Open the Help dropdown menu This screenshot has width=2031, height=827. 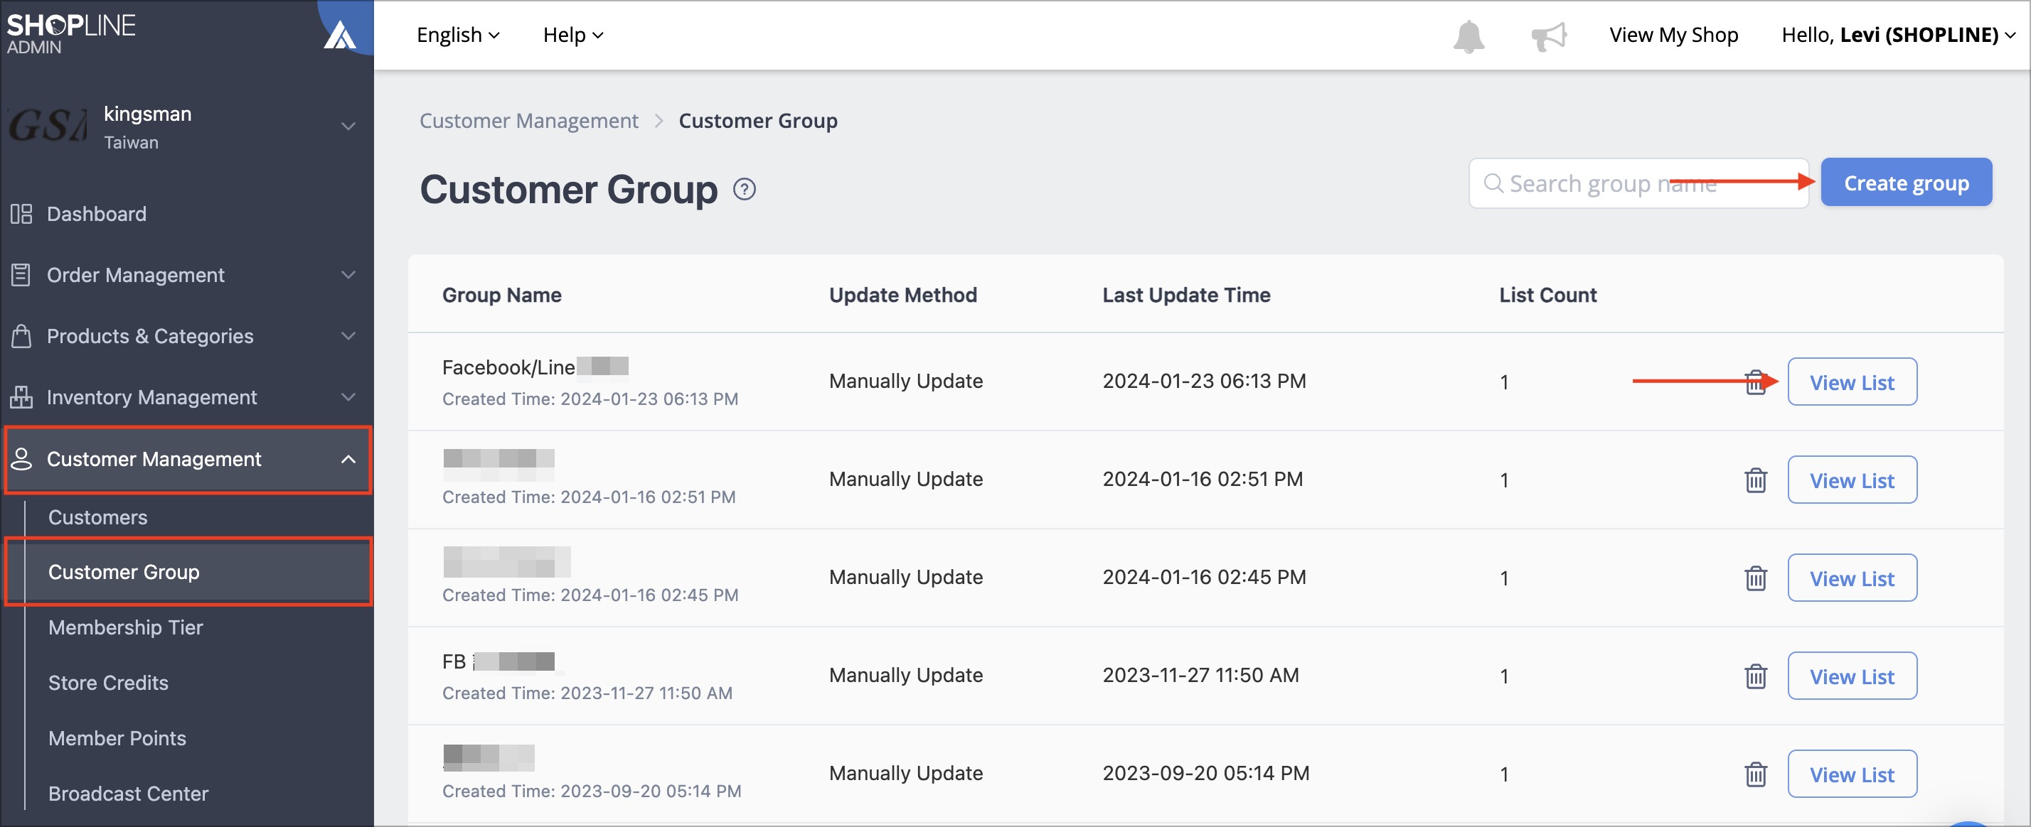tap(573, 36)
